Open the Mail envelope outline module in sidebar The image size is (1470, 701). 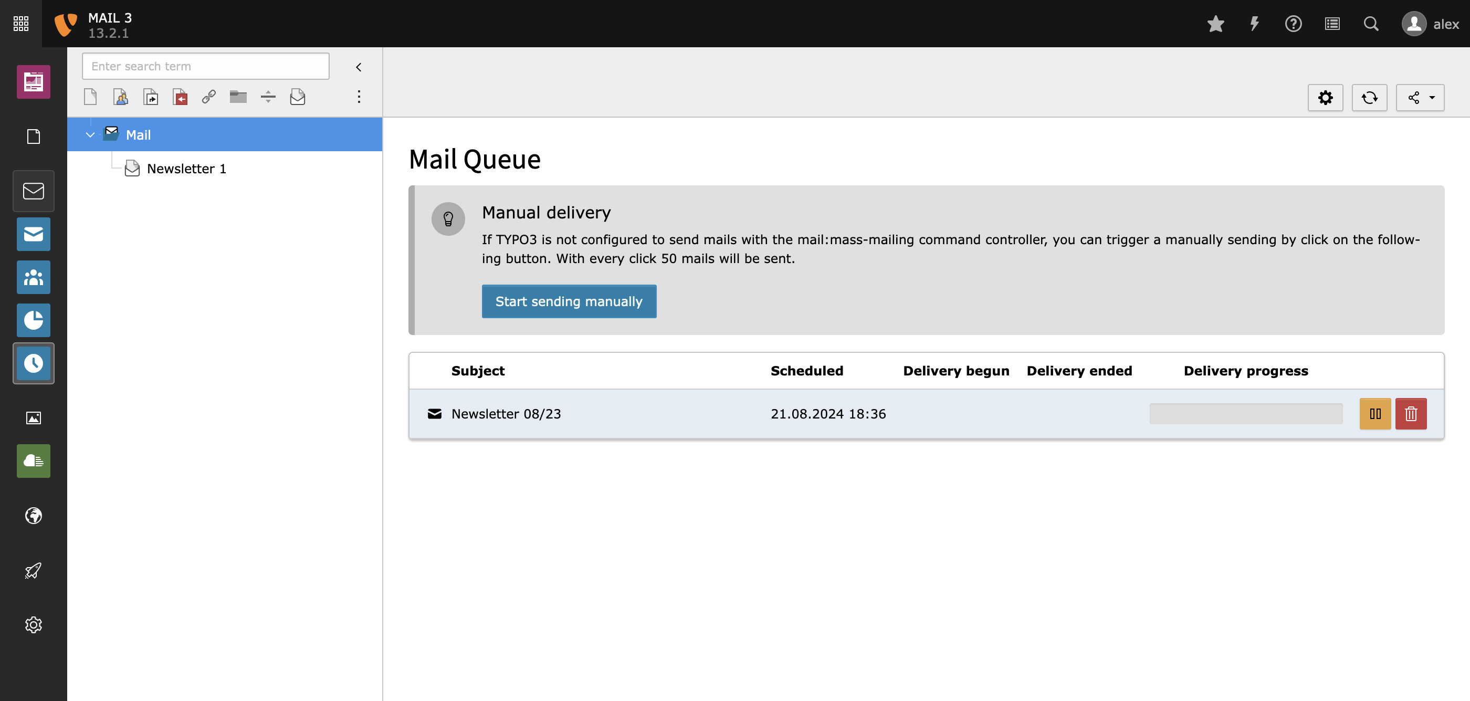click(33, 191)
